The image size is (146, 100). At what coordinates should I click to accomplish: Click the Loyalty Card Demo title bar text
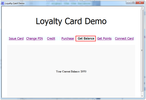pos(15,3)
